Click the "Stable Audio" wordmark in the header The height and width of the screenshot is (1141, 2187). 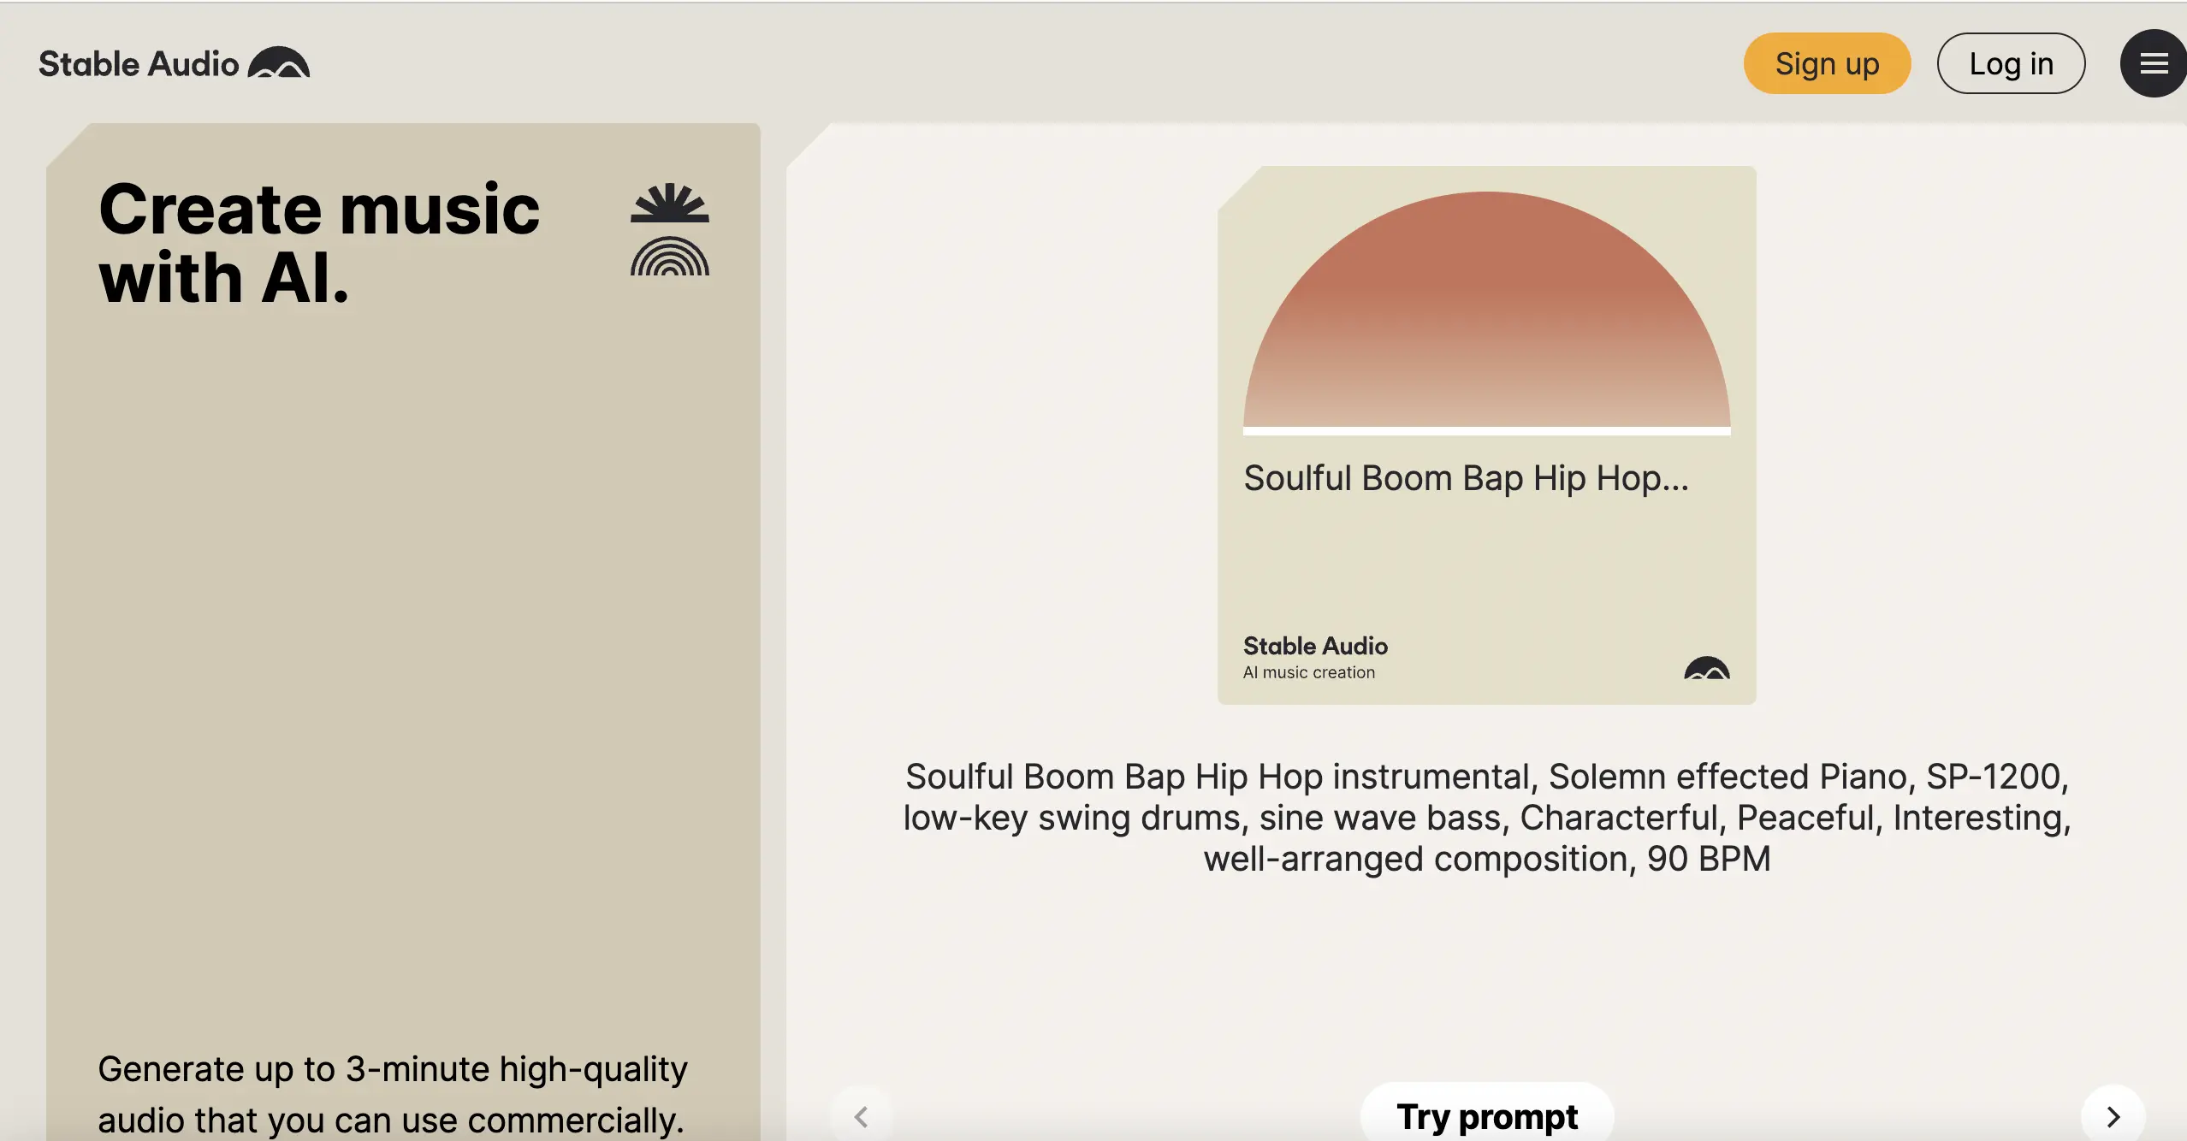click(139, 64)
